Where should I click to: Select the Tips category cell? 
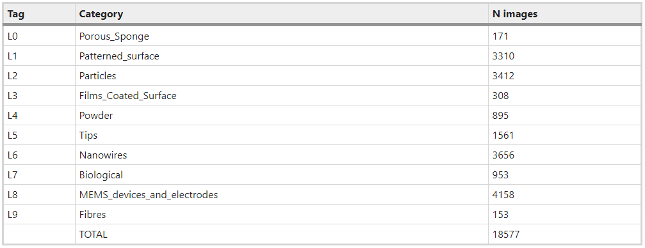point(281,135)
